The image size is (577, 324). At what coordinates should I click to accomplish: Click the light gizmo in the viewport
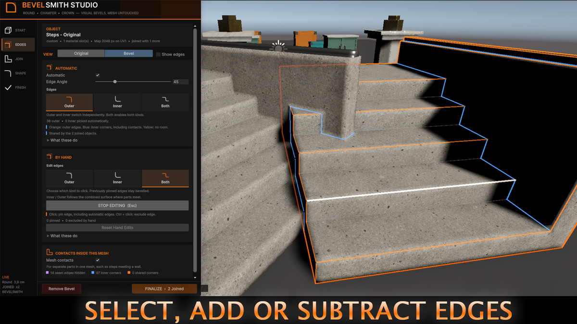click(278, 47)
